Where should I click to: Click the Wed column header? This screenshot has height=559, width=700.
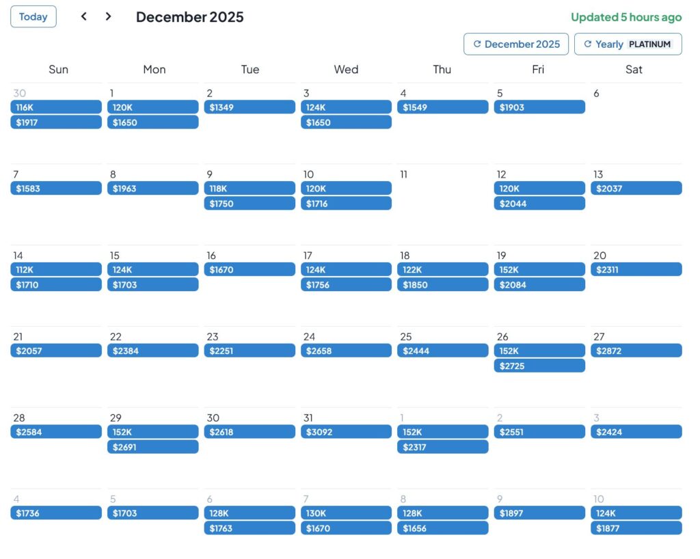coord(346,70)
